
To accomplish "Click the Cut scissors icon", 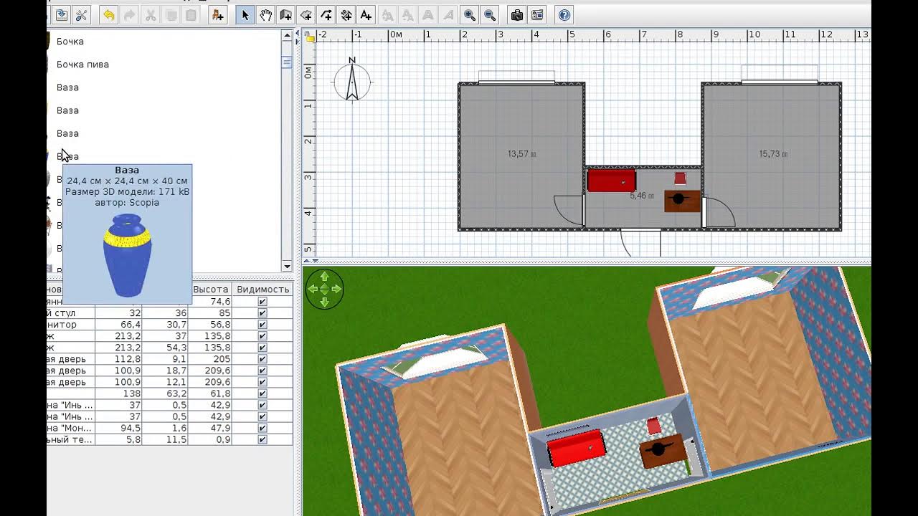I will pyautogui.click(x=150, y=14).
